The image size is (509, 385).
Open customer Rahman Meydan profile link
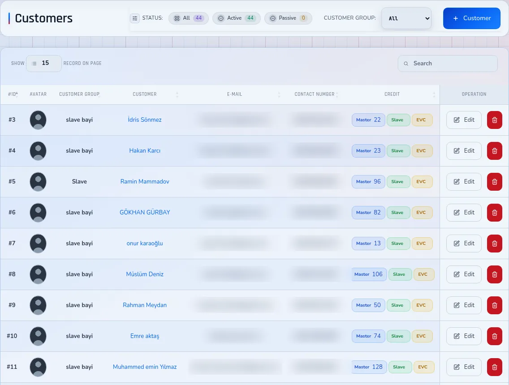[x=145, y=305]
